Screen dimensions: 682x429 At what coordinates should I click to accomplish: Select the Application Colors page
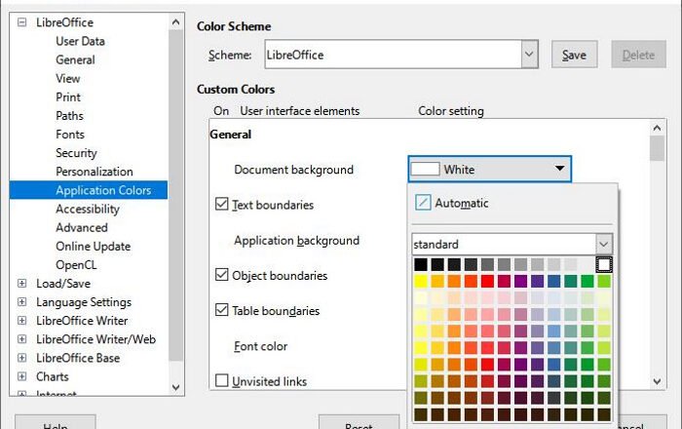coord(89,190)
